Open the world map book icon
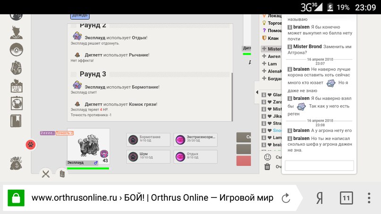The image size is (381, 214). click(x=16, y=103)
